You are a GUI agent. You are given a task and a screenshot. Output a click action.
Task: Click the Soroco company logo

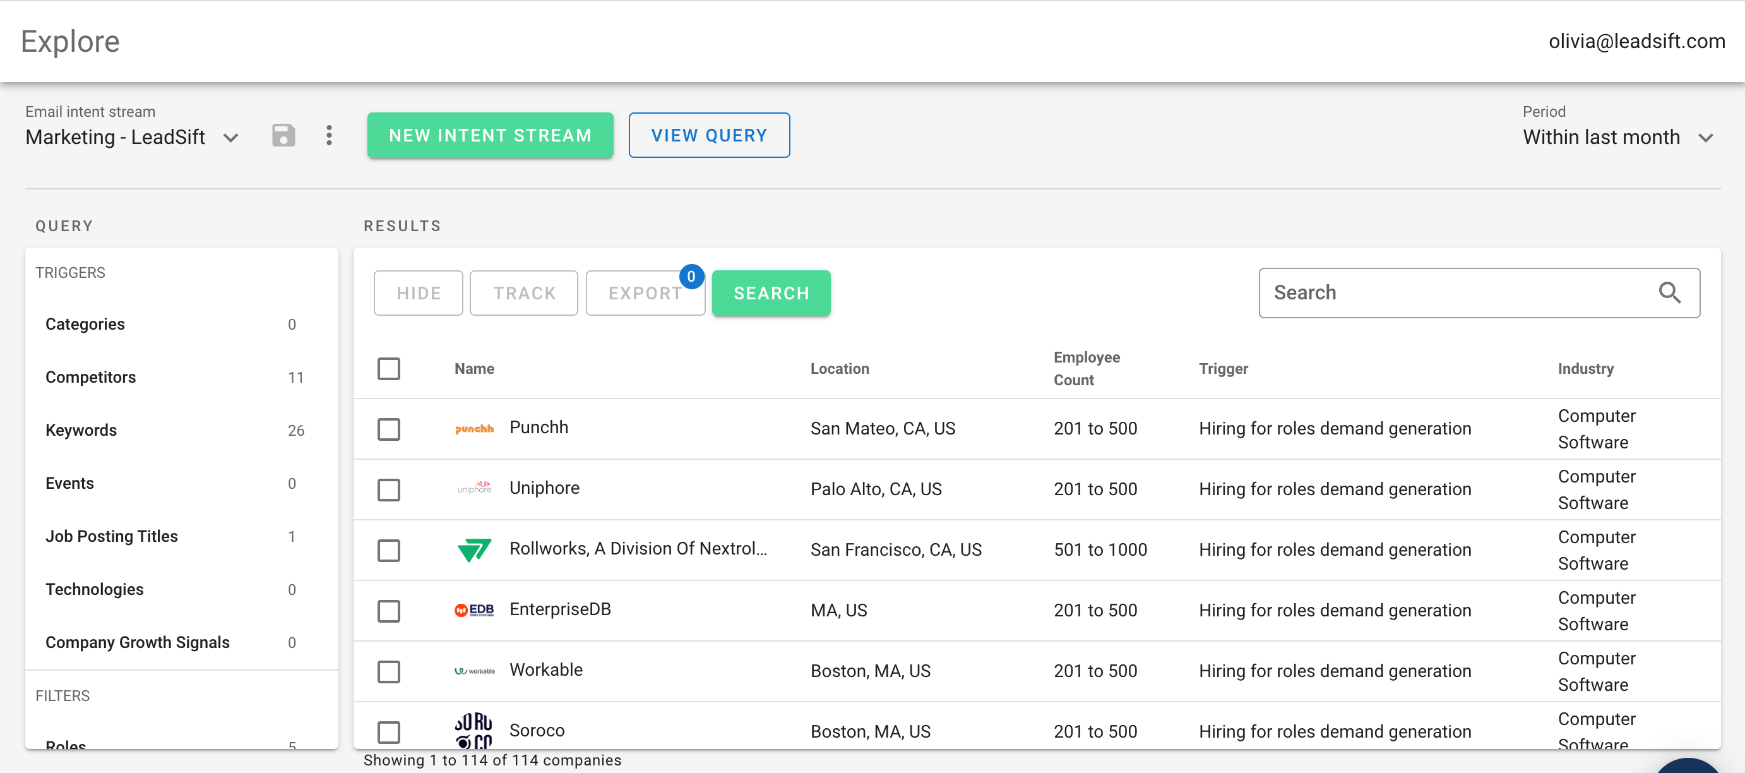[x=474, y=730]
